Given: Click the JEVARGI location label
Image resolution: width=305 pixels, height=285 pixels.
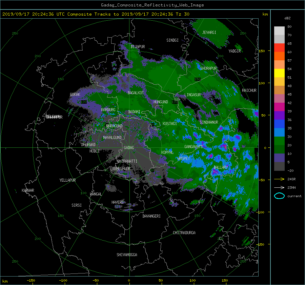Looking at the screenshot, I should [209, 33].
